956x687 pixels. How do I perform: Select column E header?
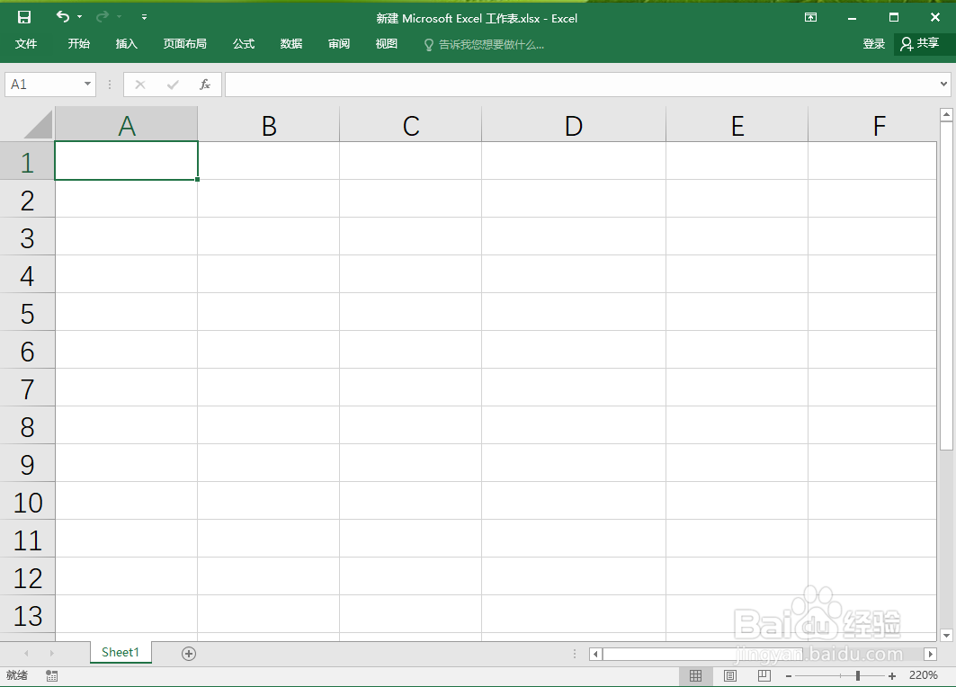pos(737,124)
